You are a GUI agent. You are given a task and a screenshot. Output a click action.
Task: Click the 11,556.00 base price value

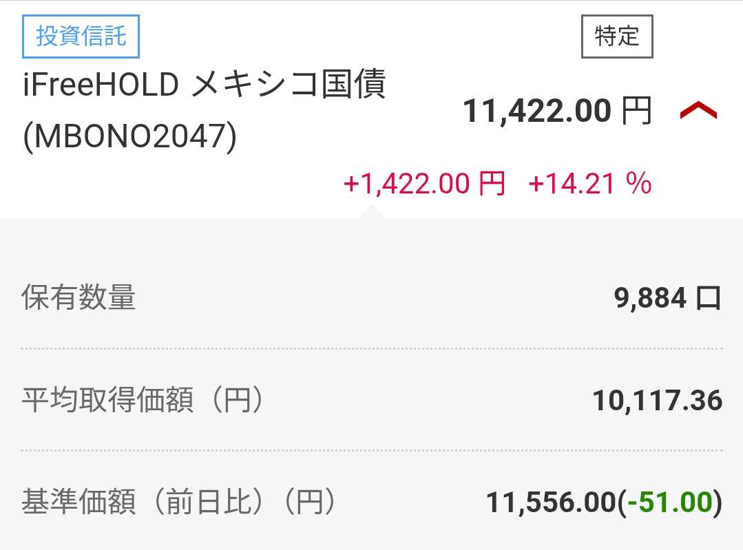click(x=550, y=503)
